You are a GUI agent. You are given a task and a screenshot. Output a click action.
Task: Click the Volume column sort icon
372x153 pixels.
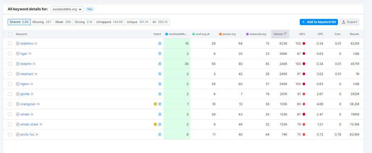pyautogui.click(x=285, y=34)
